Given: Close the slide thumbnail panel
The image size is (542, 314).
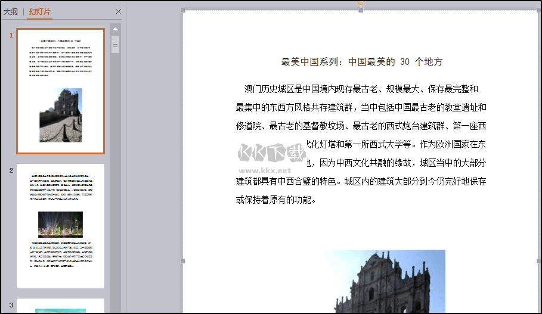Looking at the screenshot, I should point(118,11).
